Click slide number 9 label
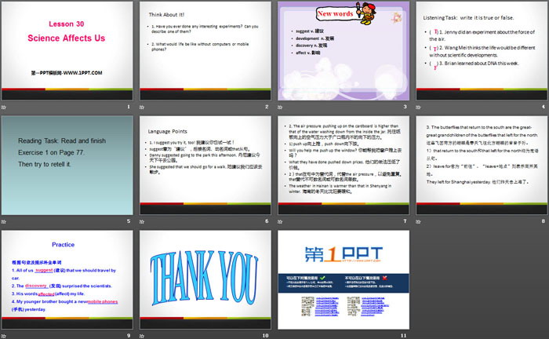 coord(129,336)
